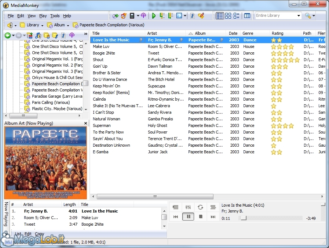The image size is (329, 248).
Task: Click the magnifier search icon
Action: [x=308, y=16]
